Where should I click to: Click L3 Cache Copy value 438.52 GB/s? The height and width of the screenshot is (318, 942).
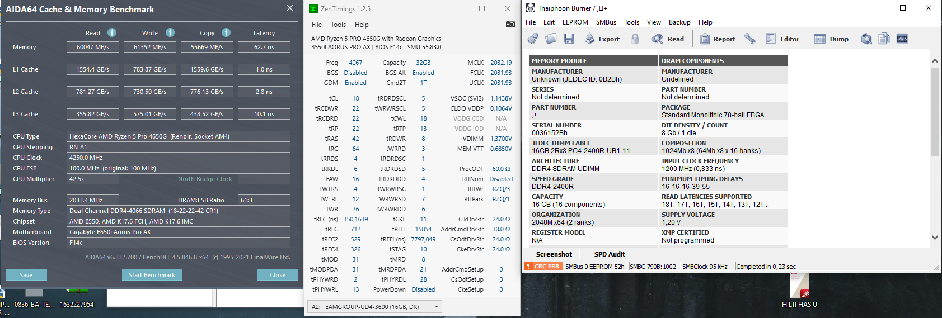click(x=207, y=114)
